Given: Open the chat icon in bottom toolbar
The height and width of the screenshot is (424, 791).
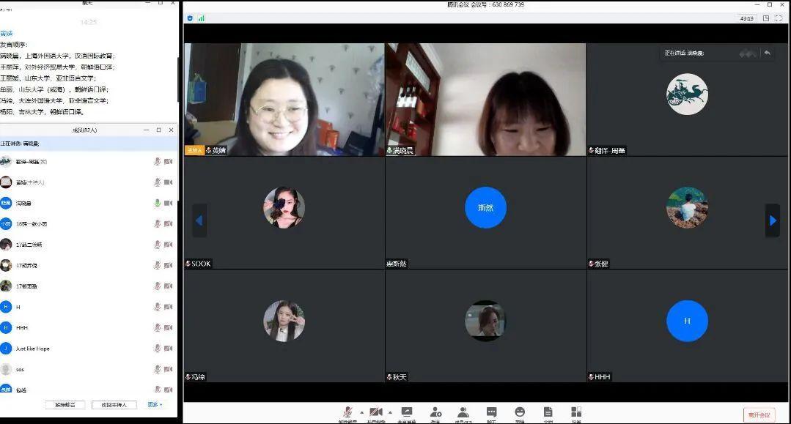Looking at the screenshot, I should pyautogui.click(x=491, y=412).
